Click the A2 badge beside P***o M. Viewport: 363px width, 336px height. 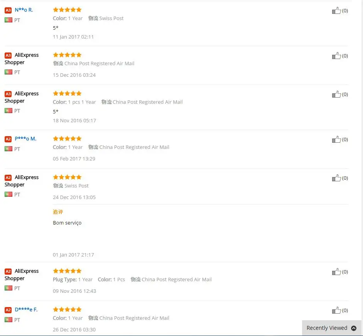tap(8, 139)
